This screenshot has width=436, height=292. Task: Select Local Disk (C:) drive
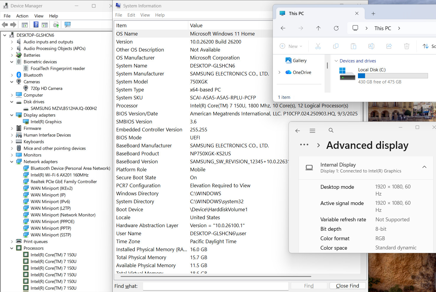pyautogui.click(x=384, y=76)
